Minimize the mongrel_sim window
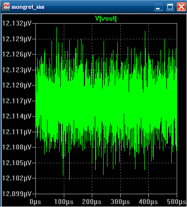 pyautogui.click(x=159, y=7)
